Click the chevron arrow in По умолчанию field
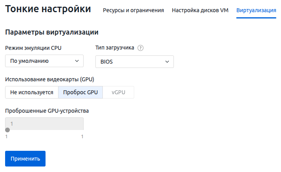The height and width of the screenshot is (172, 281). pyautogui.click(x=77, y=61)
